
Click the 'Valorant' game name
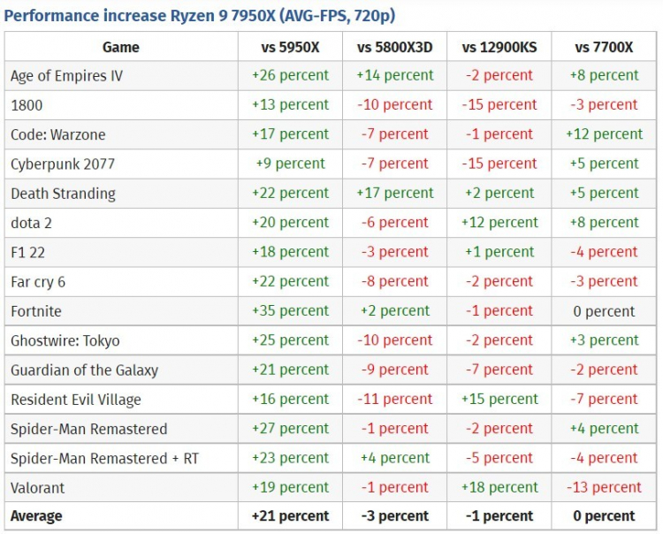[38, 487]
